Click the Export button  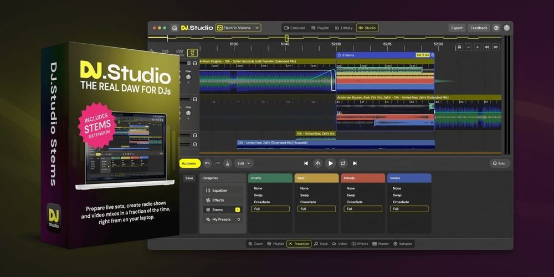click(x=456, y=28)
